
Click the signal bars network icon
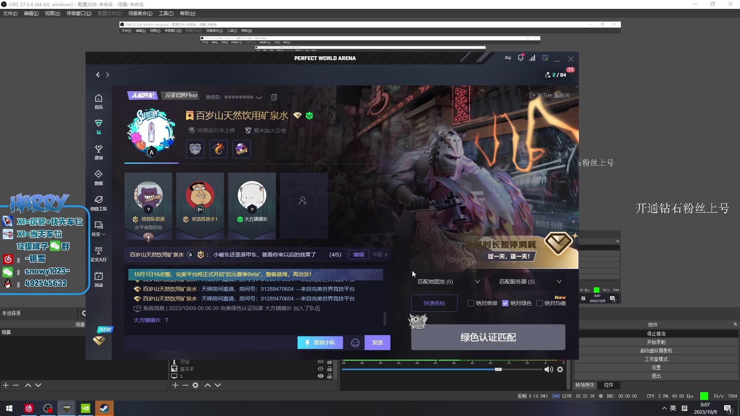532,58
